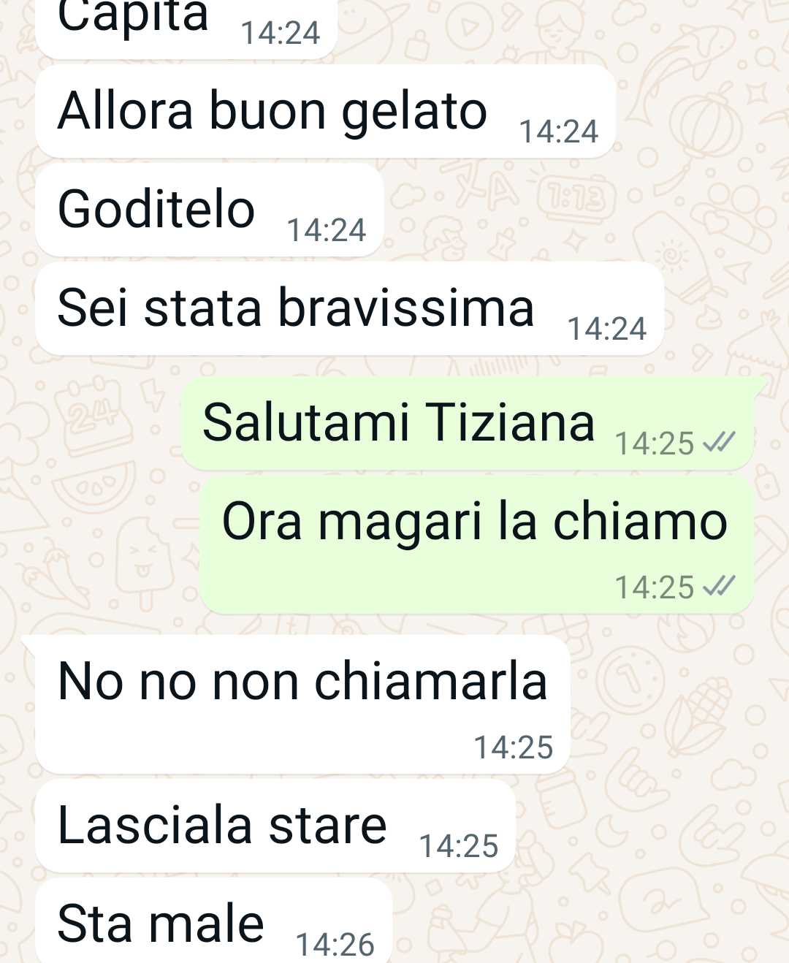
Task: Tap the 14:24 timestamp beside 'Goditelo'
Action: point(327,230)
